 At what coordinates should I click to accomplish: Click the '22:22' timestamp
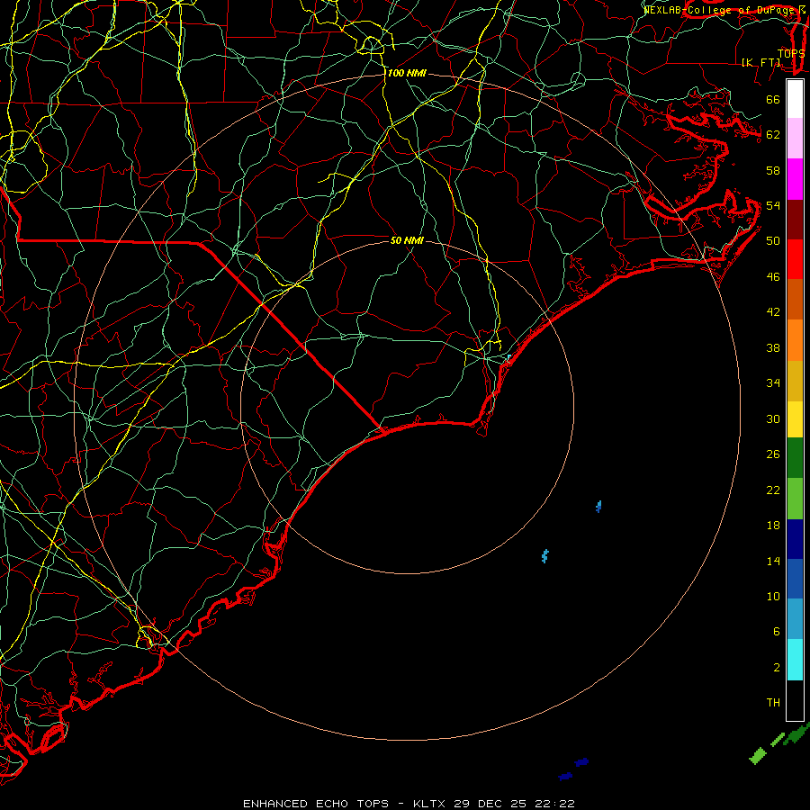pos(554,804)
